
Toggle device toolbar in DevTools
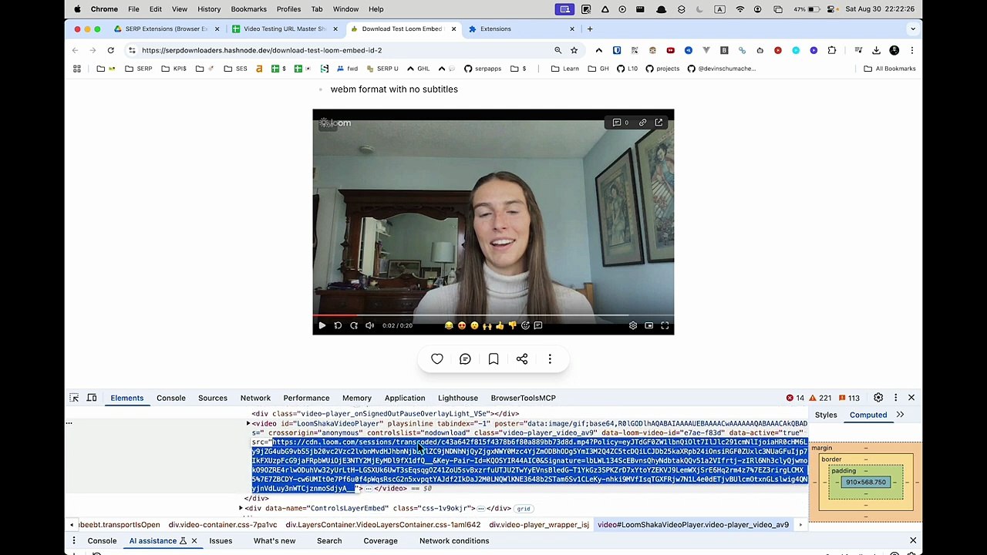click(92, 398)
